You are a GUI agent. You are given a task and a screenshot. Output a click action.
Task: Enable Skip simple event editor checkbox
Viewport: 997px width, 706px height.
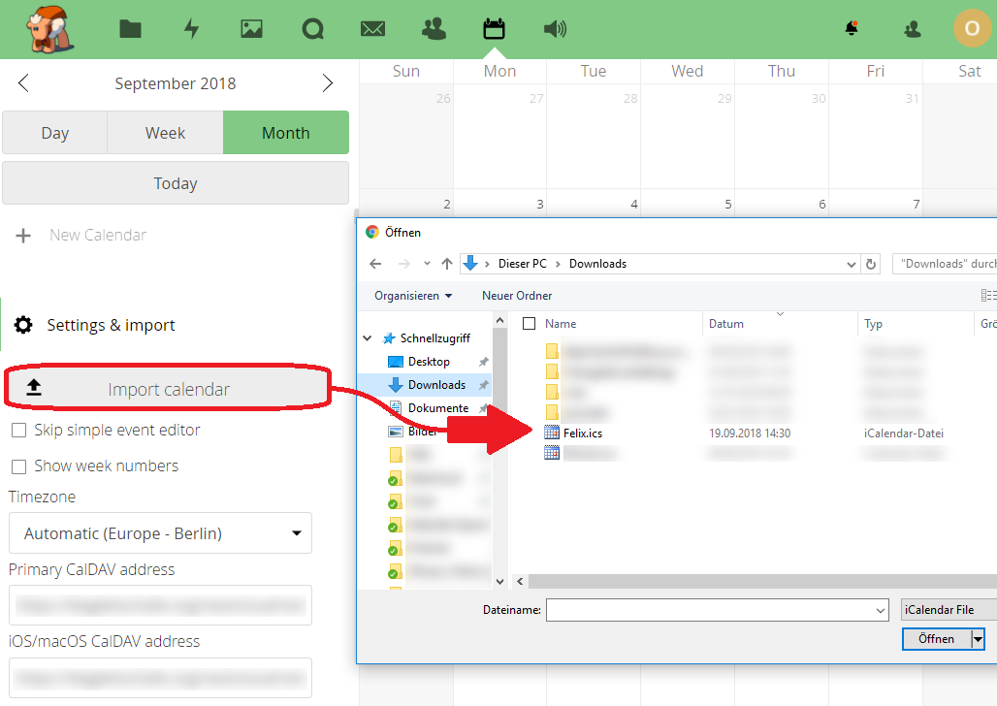18,431
